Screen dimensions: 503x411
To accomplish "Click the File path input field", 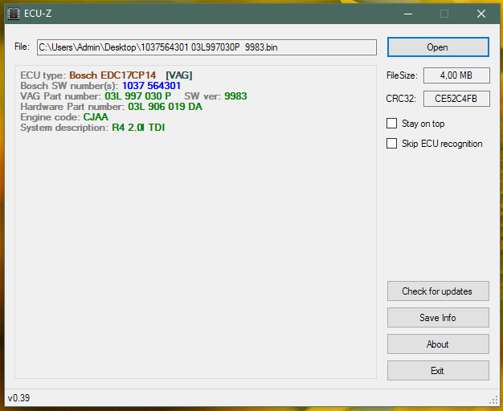I will pos(207,47).
